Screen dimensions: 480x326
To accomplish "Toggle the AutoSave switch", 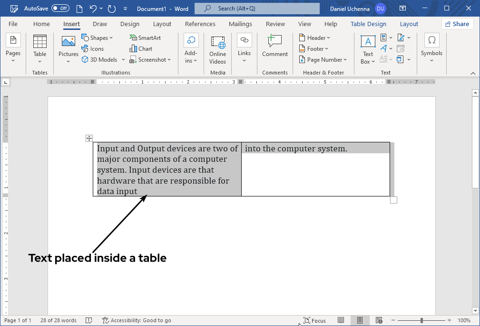I will tap(60, 9).
